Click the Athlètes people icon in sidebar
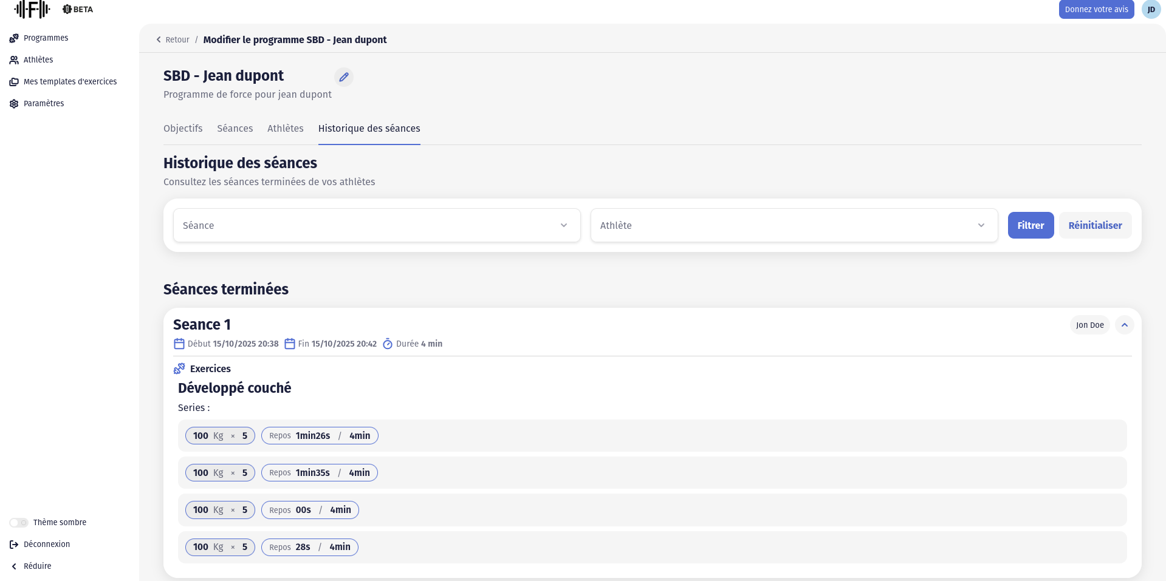 pos(14,60)
